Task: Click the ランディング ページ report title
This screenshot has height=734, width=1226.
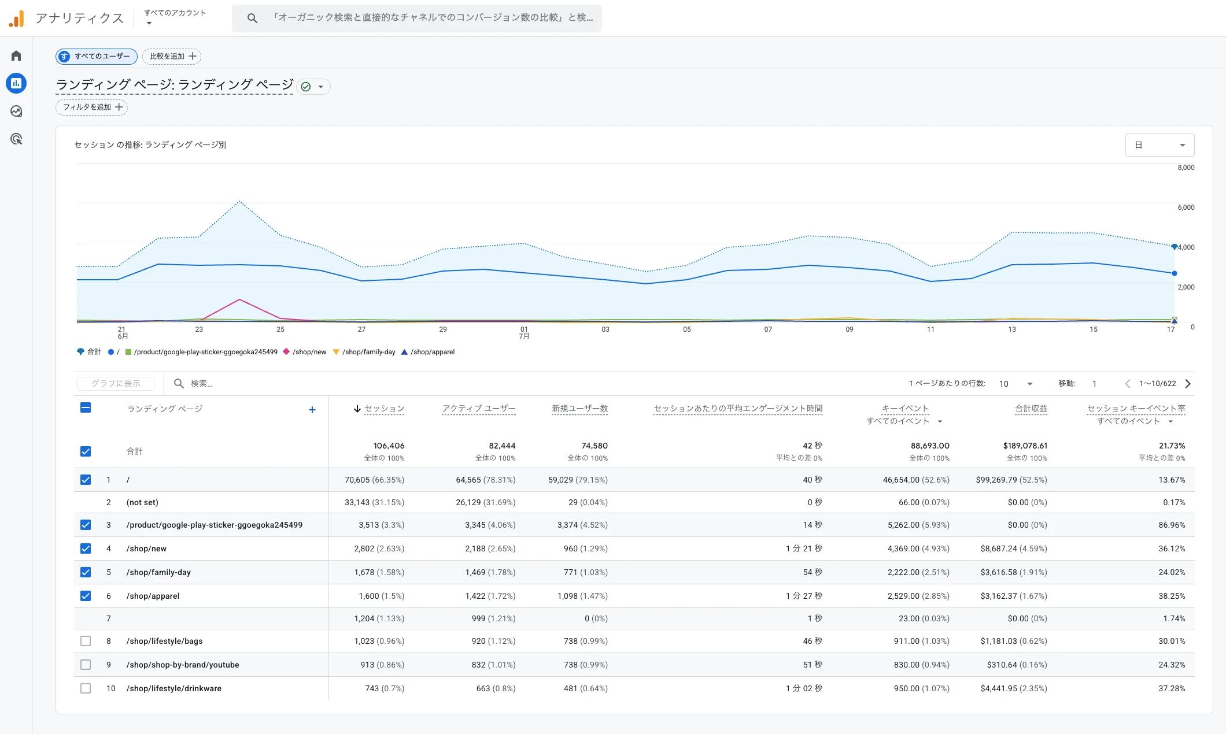Action: 175,85
